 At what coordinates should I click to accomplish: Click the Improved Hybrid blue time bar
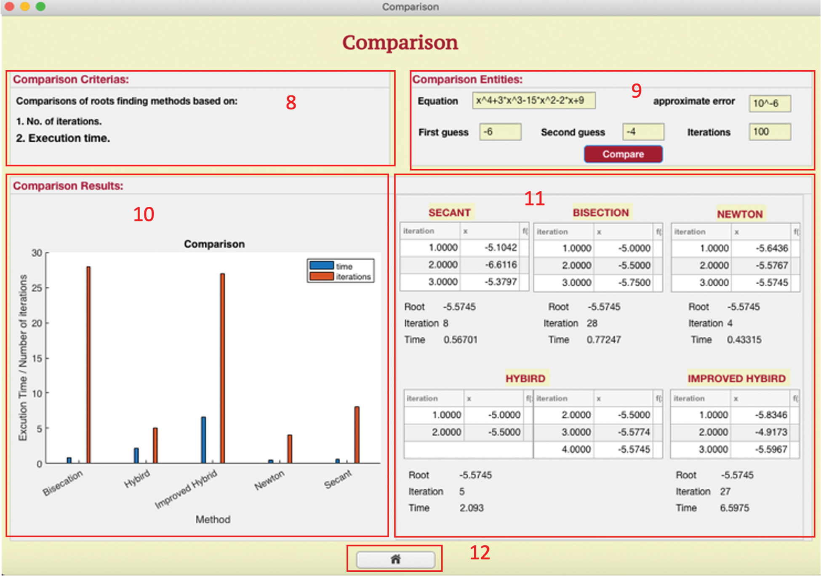click(x=203, y=440)
